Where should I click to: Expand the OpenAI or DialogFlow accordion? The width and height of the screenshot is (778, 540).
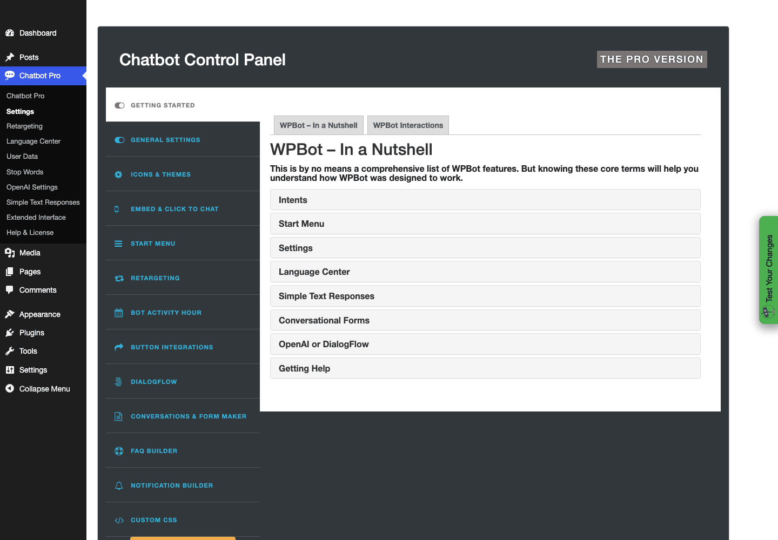[x=485, y=344]
